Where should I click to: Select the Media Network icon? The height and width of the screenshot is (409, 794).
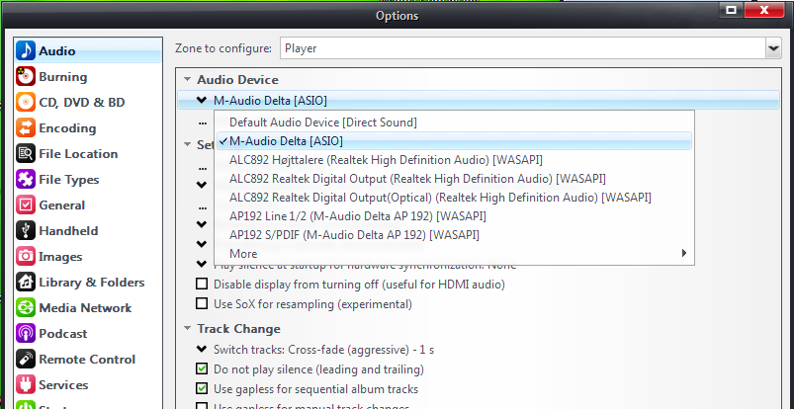(x=26, y=308)
